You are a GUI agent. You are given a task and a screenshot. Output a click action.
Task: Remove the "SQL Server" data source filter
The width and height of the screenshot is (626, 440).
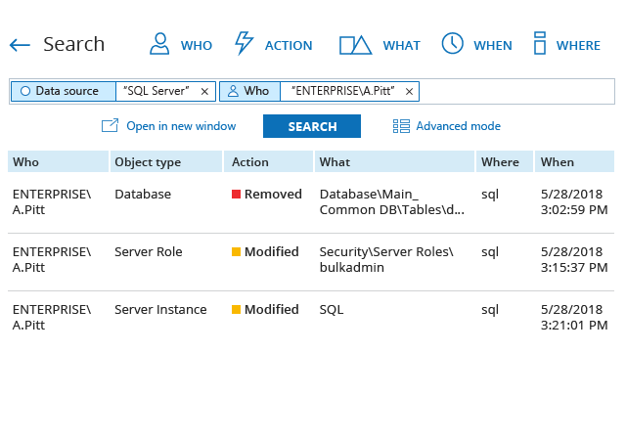(x=204, y=91)
